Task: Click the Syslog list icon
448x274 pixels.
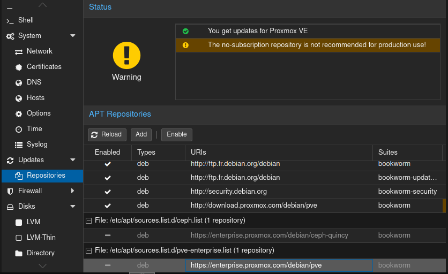Action: (x=19, y=145)
